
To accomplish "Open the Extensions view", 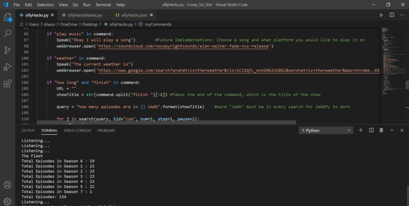I will point(8,84).
